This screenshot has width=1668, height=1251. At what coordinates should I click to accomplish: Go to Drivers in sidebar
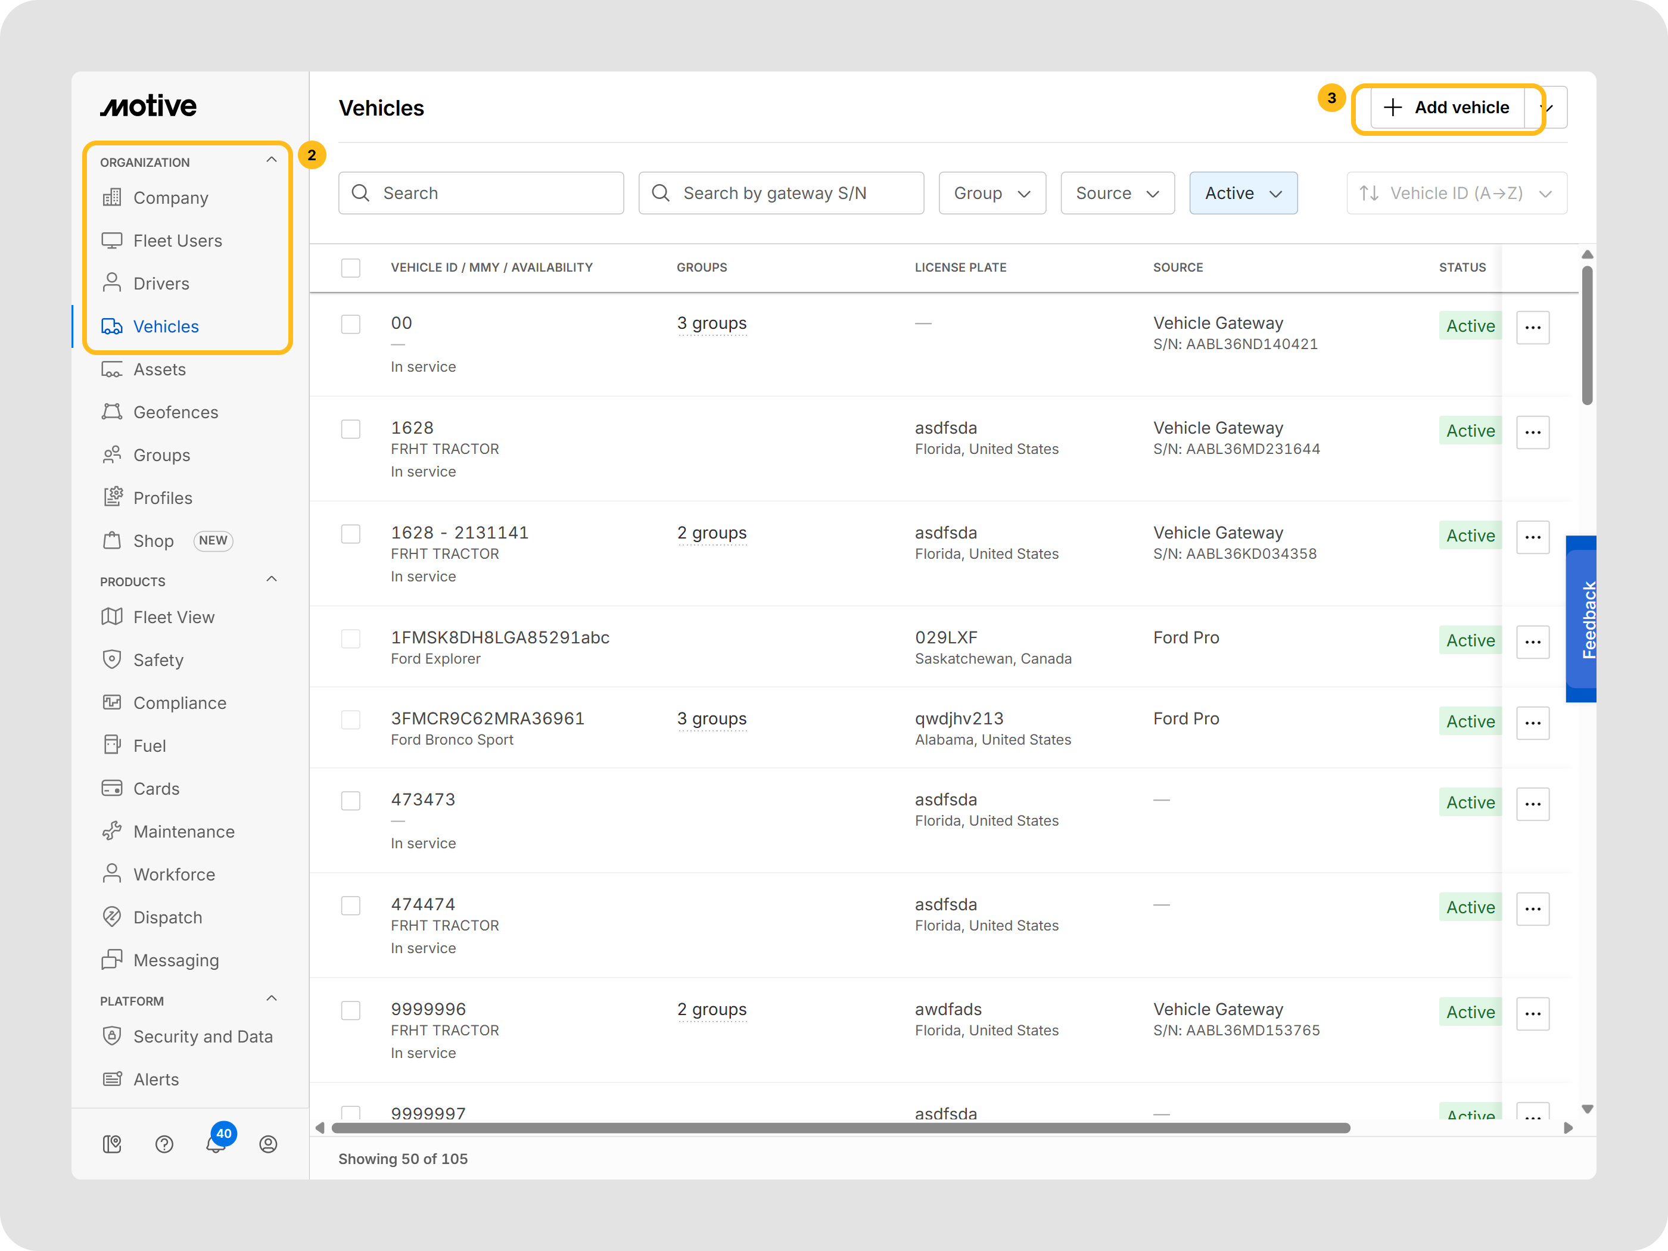pos(161,284)
